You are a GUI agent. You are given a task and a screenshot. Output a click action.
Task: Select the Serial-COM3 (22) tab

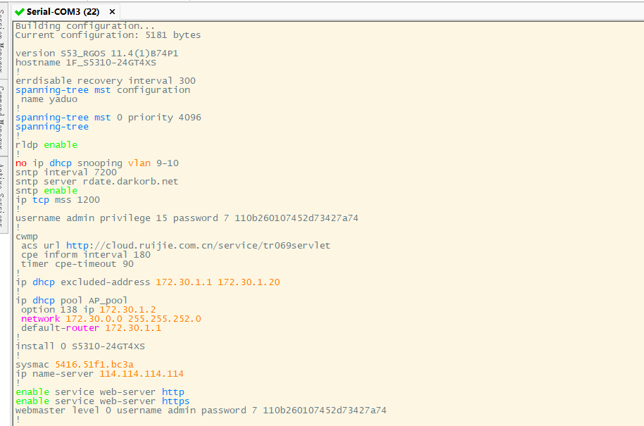(63, 11)
